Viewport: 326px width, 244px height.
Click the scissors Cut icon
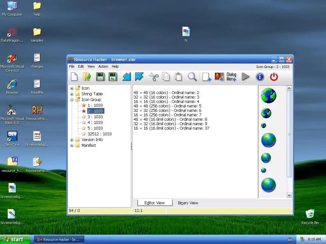tap(154, 77)
